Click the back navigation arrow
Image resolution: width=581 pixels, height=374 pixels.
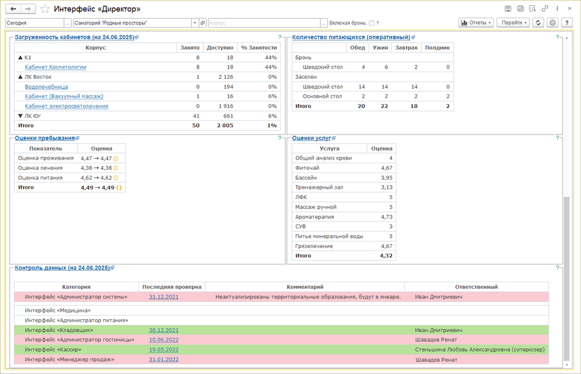(x=14, y=9)
